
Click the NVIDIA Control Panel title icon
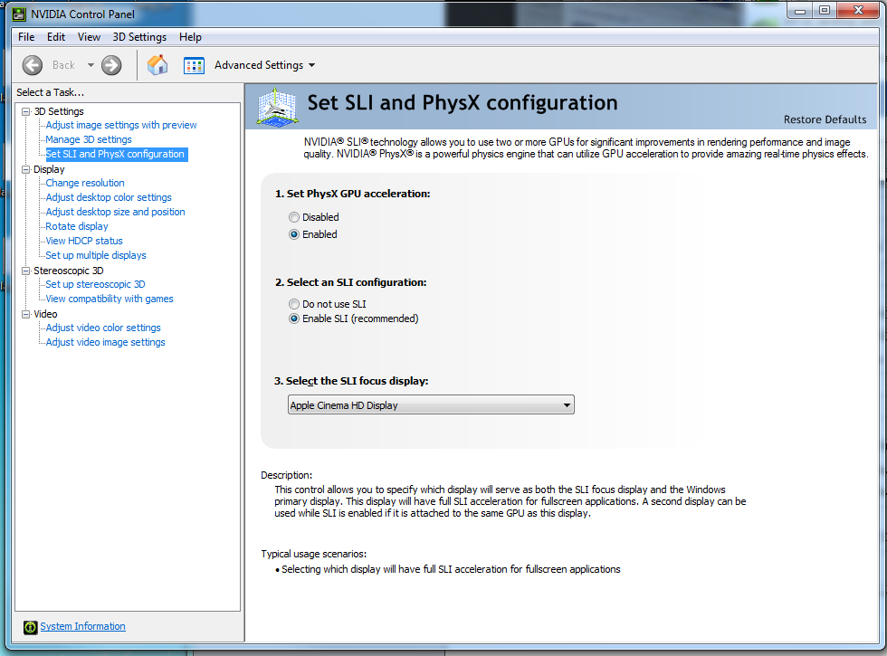[19, 14]
